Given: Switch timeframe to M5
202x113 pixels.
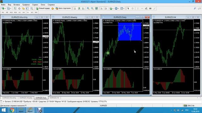Looking at the screenshot, I should (7, 13).
